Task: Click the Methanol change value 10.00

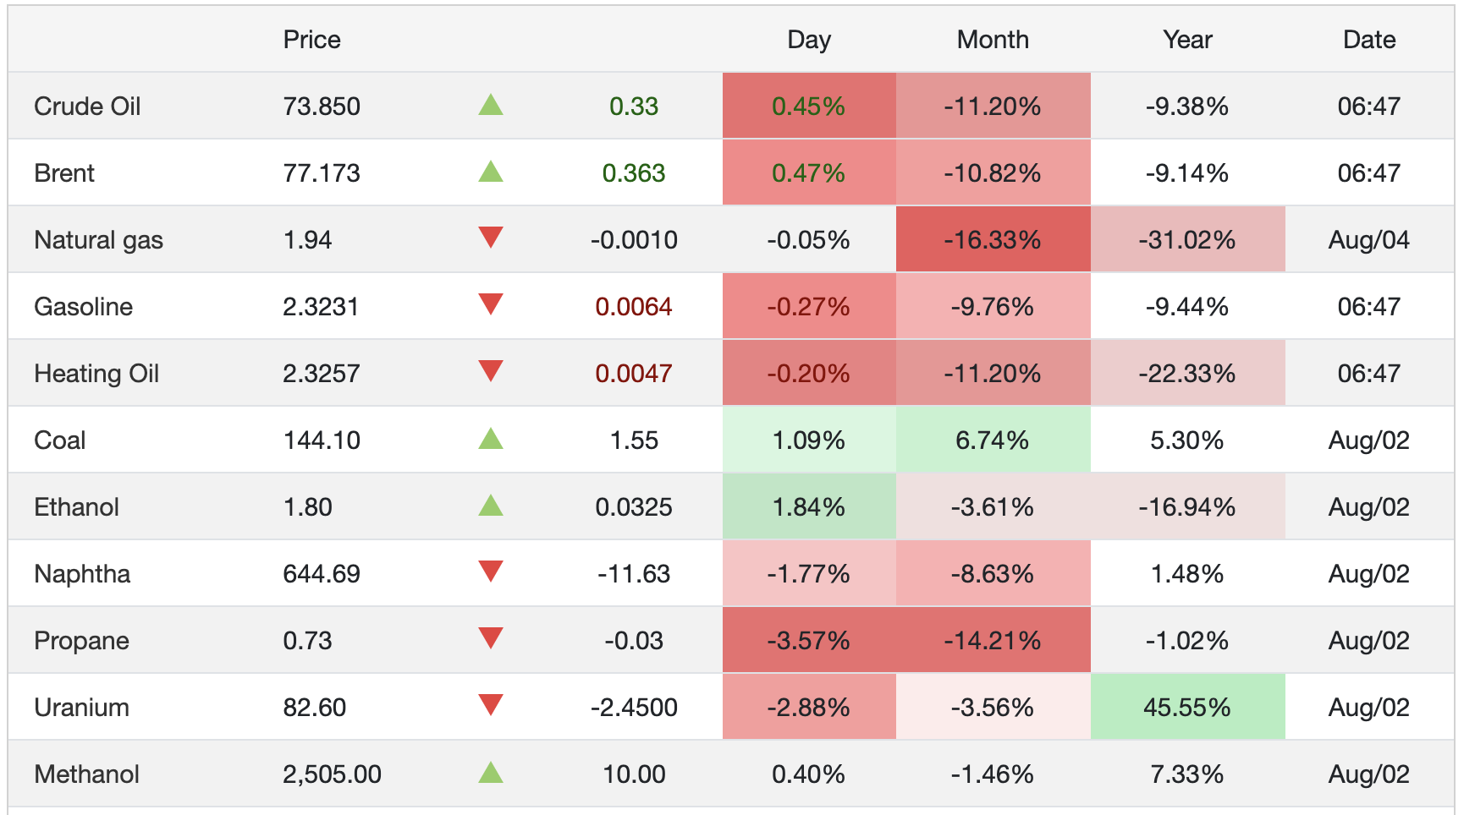Action: pyautogui.click(x=634, y=774)
